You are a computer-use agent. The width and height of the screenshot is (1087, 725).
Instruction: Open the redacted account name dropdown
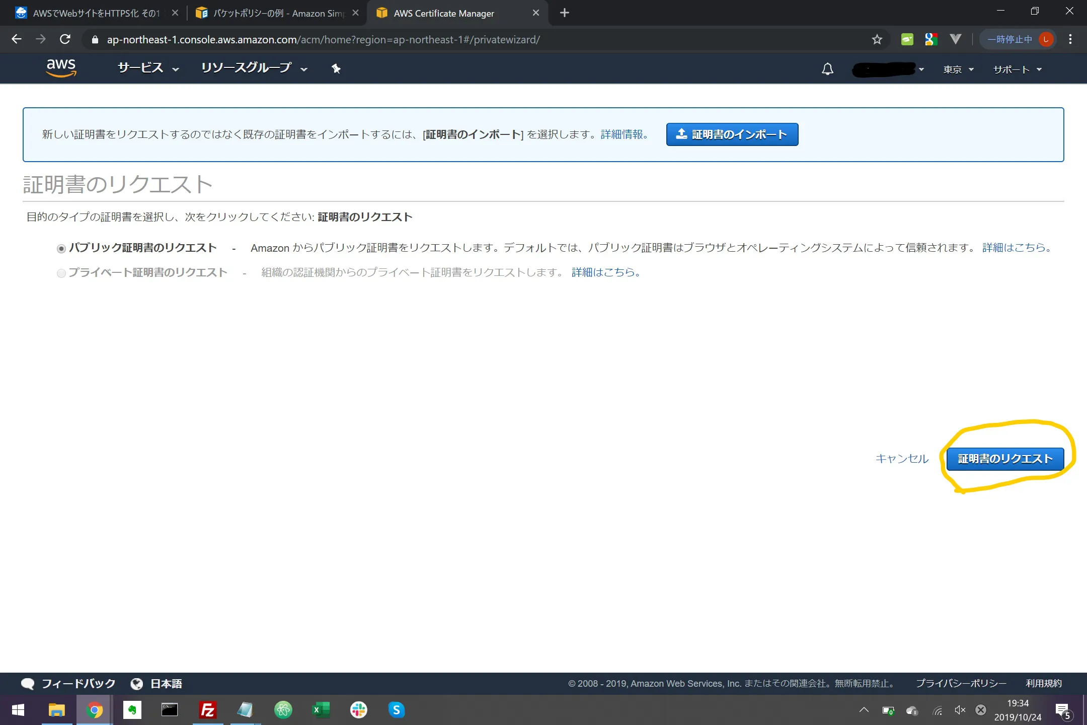point(888,69)
